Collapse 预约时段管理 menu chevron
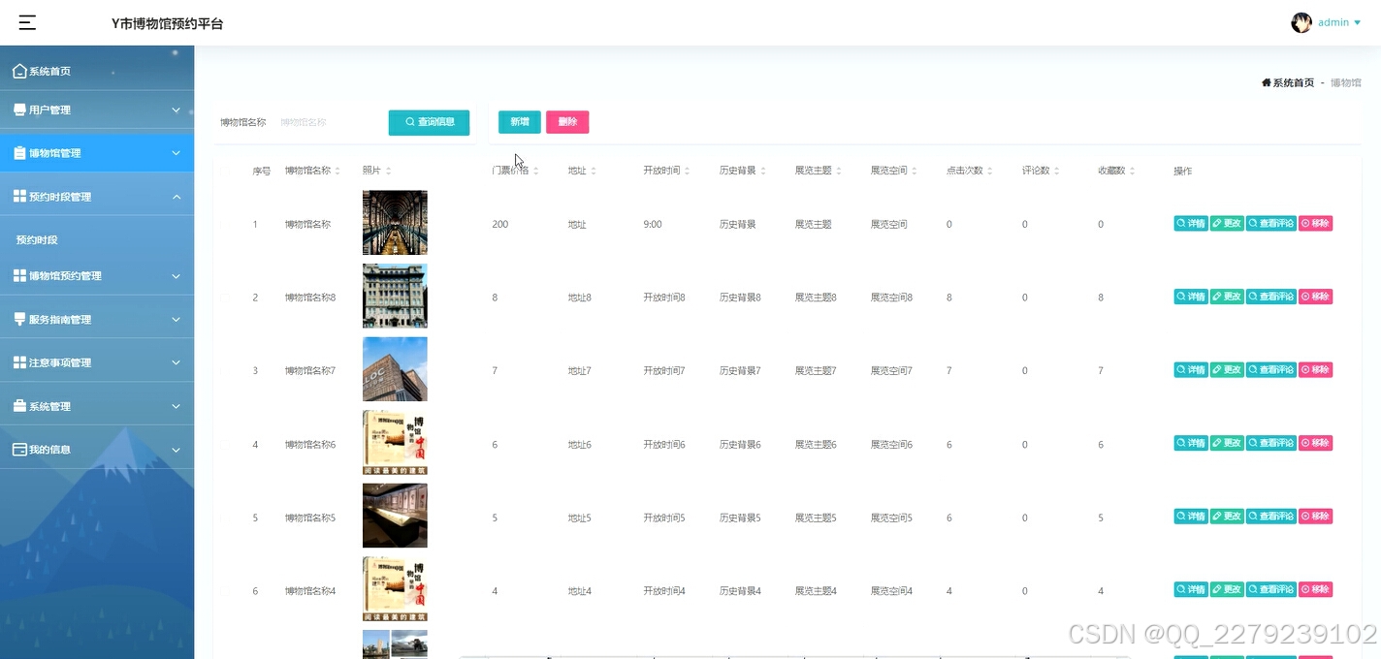The image size is (1381, 659). click(x=177, y=196)
